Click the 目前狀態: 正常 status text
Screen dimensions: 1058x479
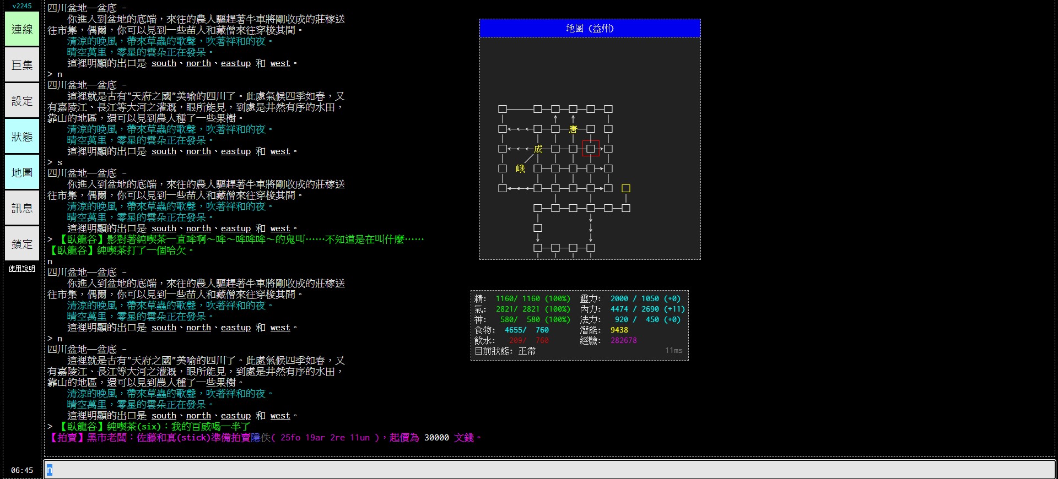[505, 351]
